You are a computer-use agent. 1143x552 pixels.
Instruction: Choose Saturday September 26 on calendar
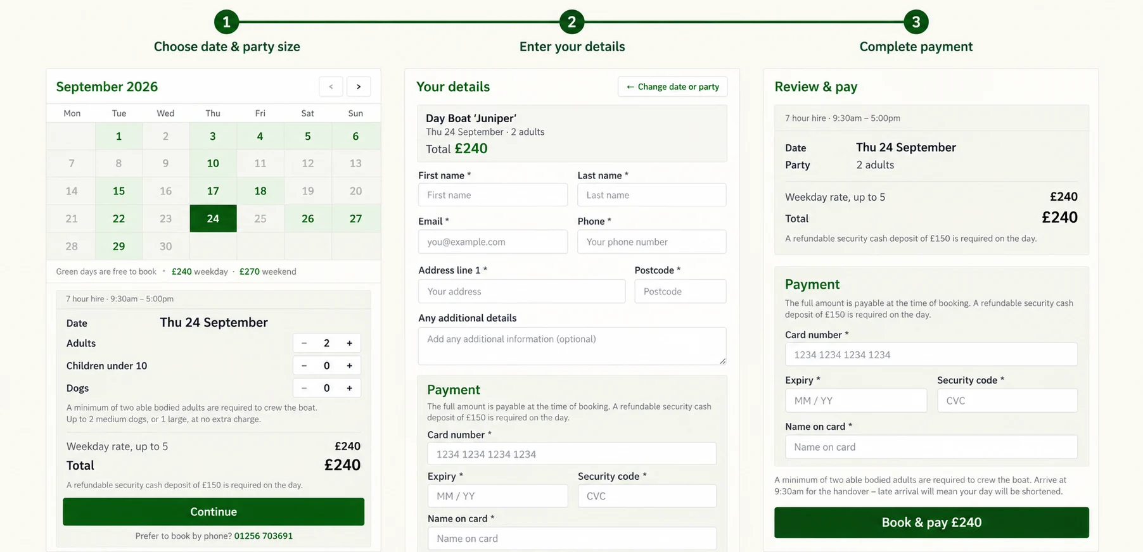[308, 218]
